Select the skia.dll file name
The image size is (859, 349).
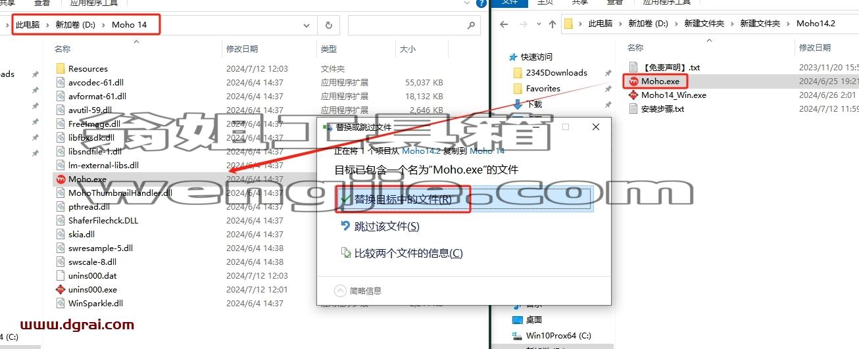click(82, 234)
